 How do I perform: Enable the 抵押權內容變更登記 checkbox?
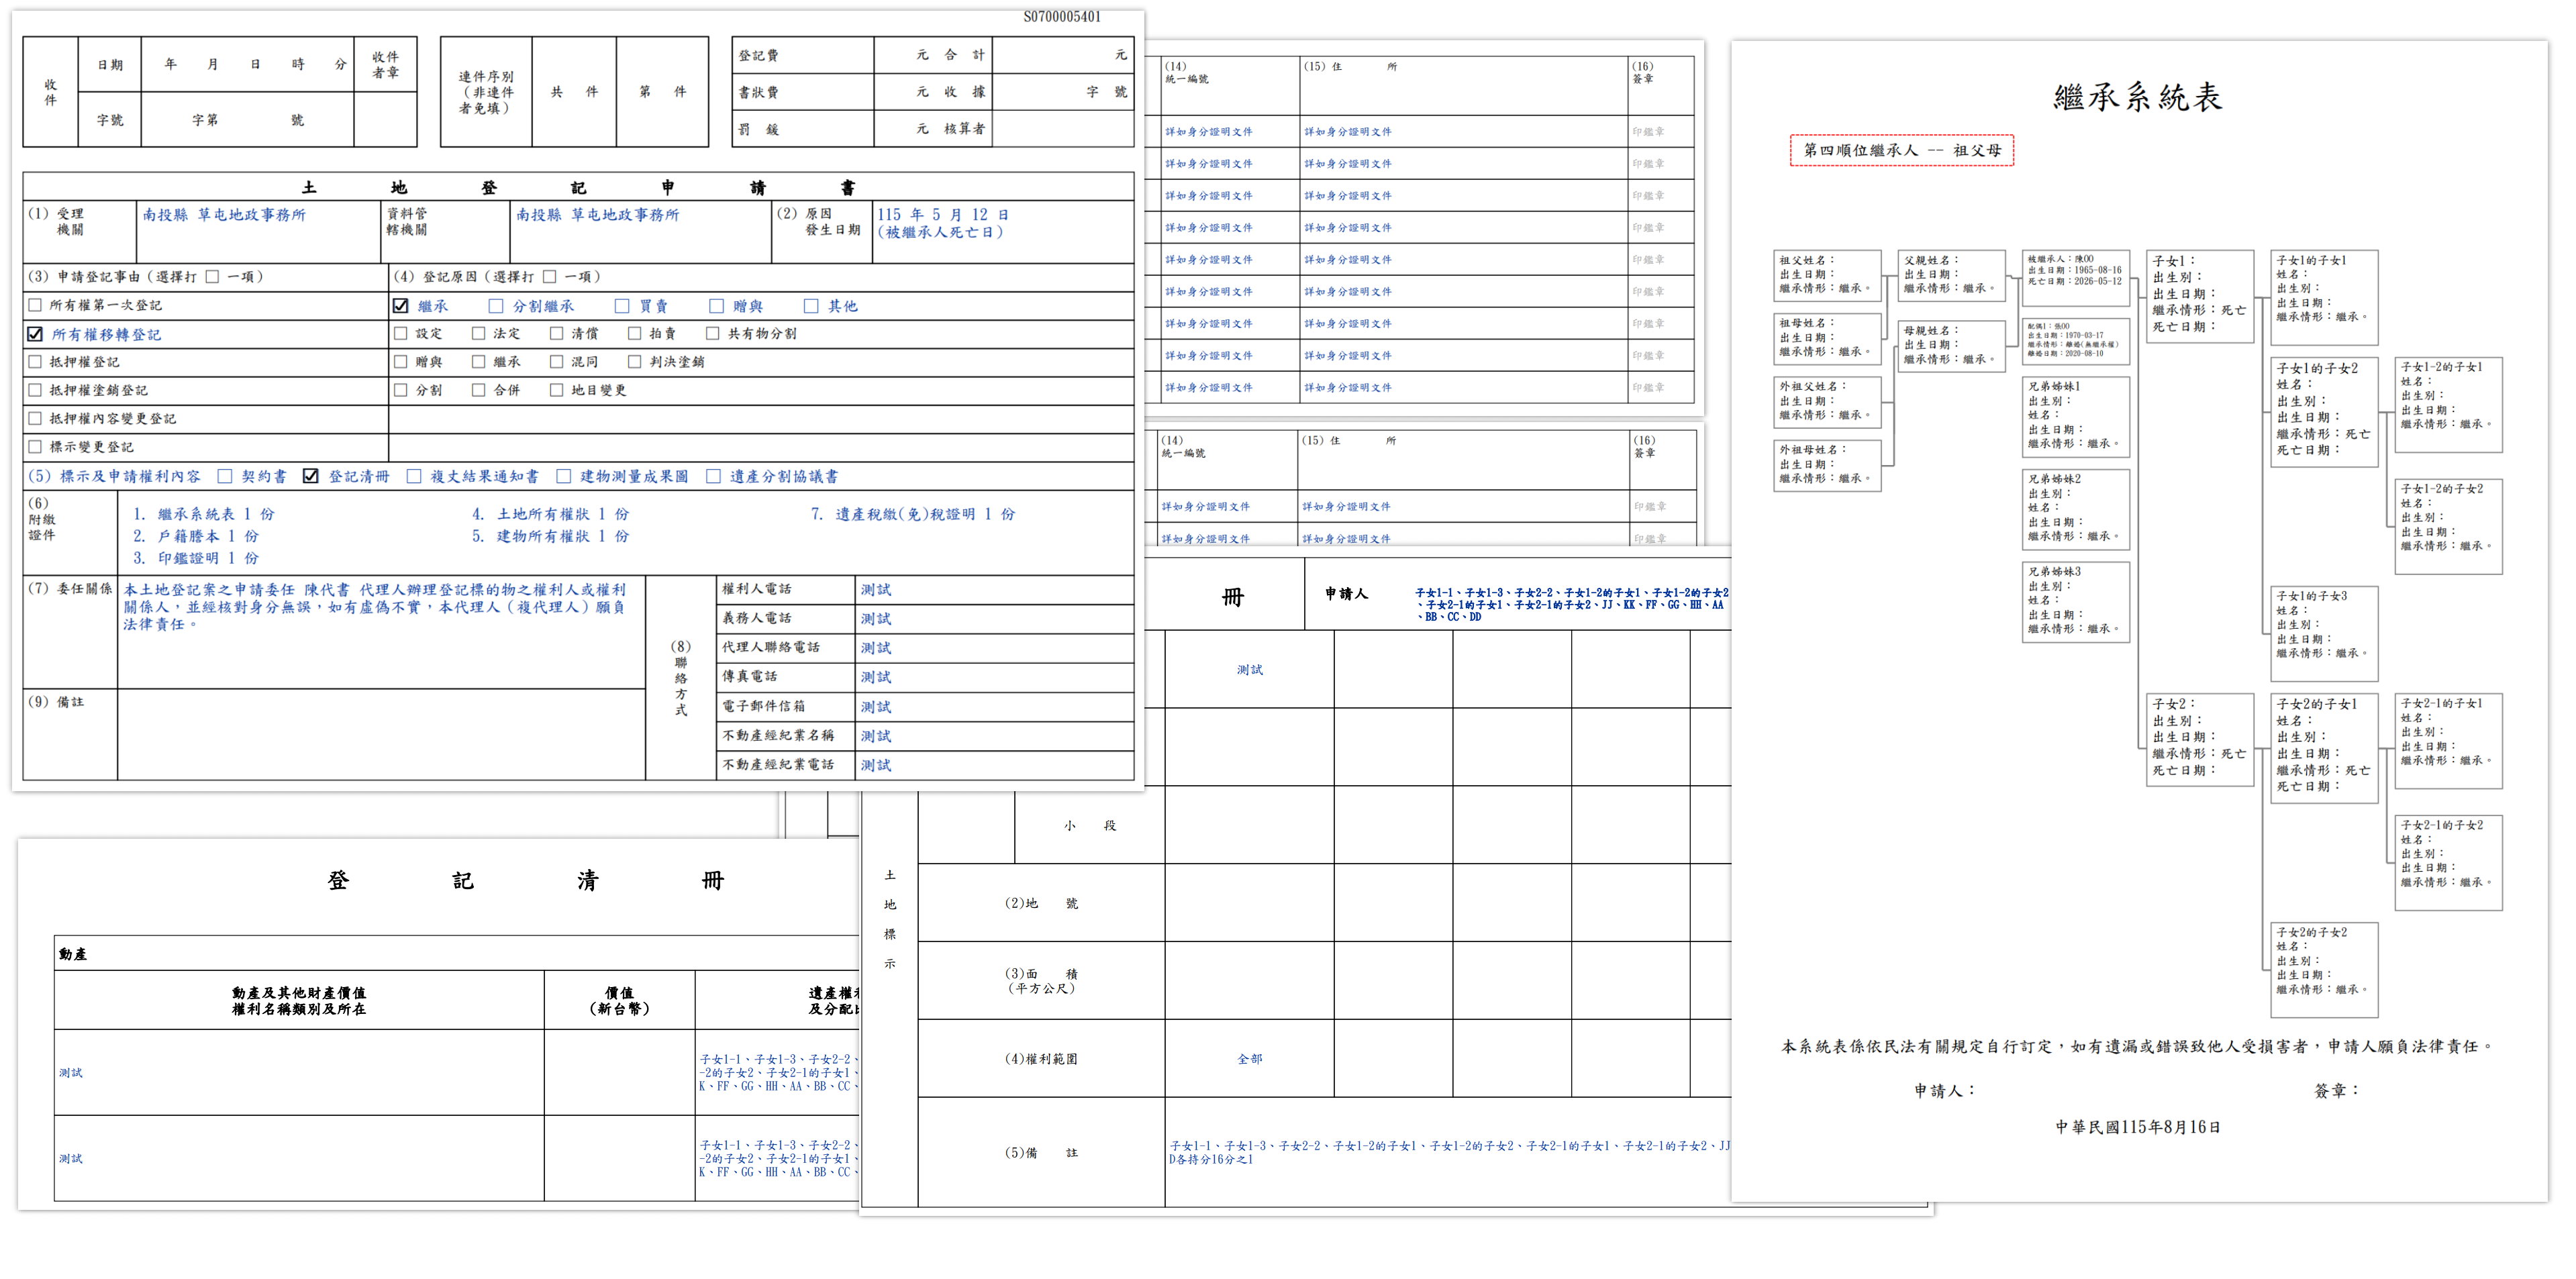tap(36, 418)
